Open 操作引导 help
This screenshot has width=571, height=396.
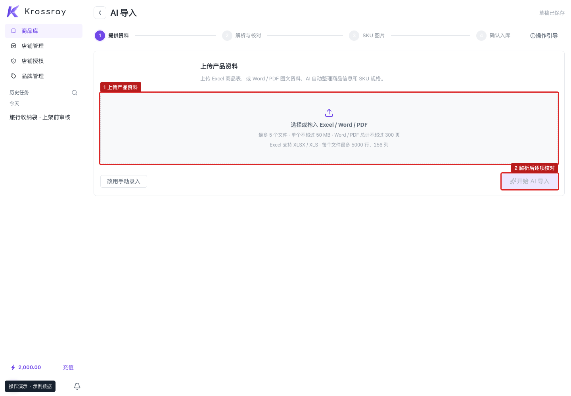544,36
